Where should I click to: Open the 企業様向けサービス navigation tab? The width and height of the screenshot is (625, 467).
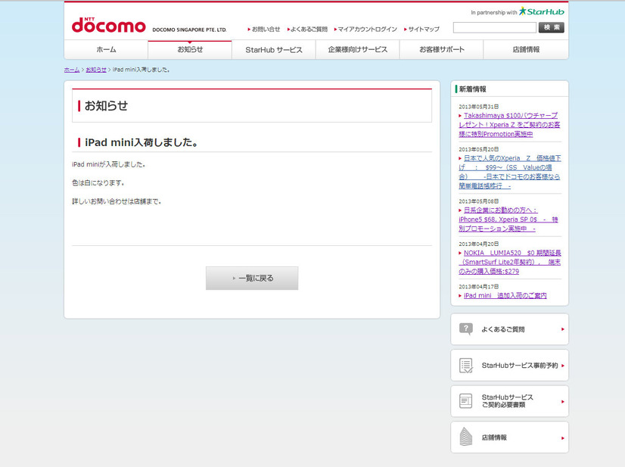point(358,50)
